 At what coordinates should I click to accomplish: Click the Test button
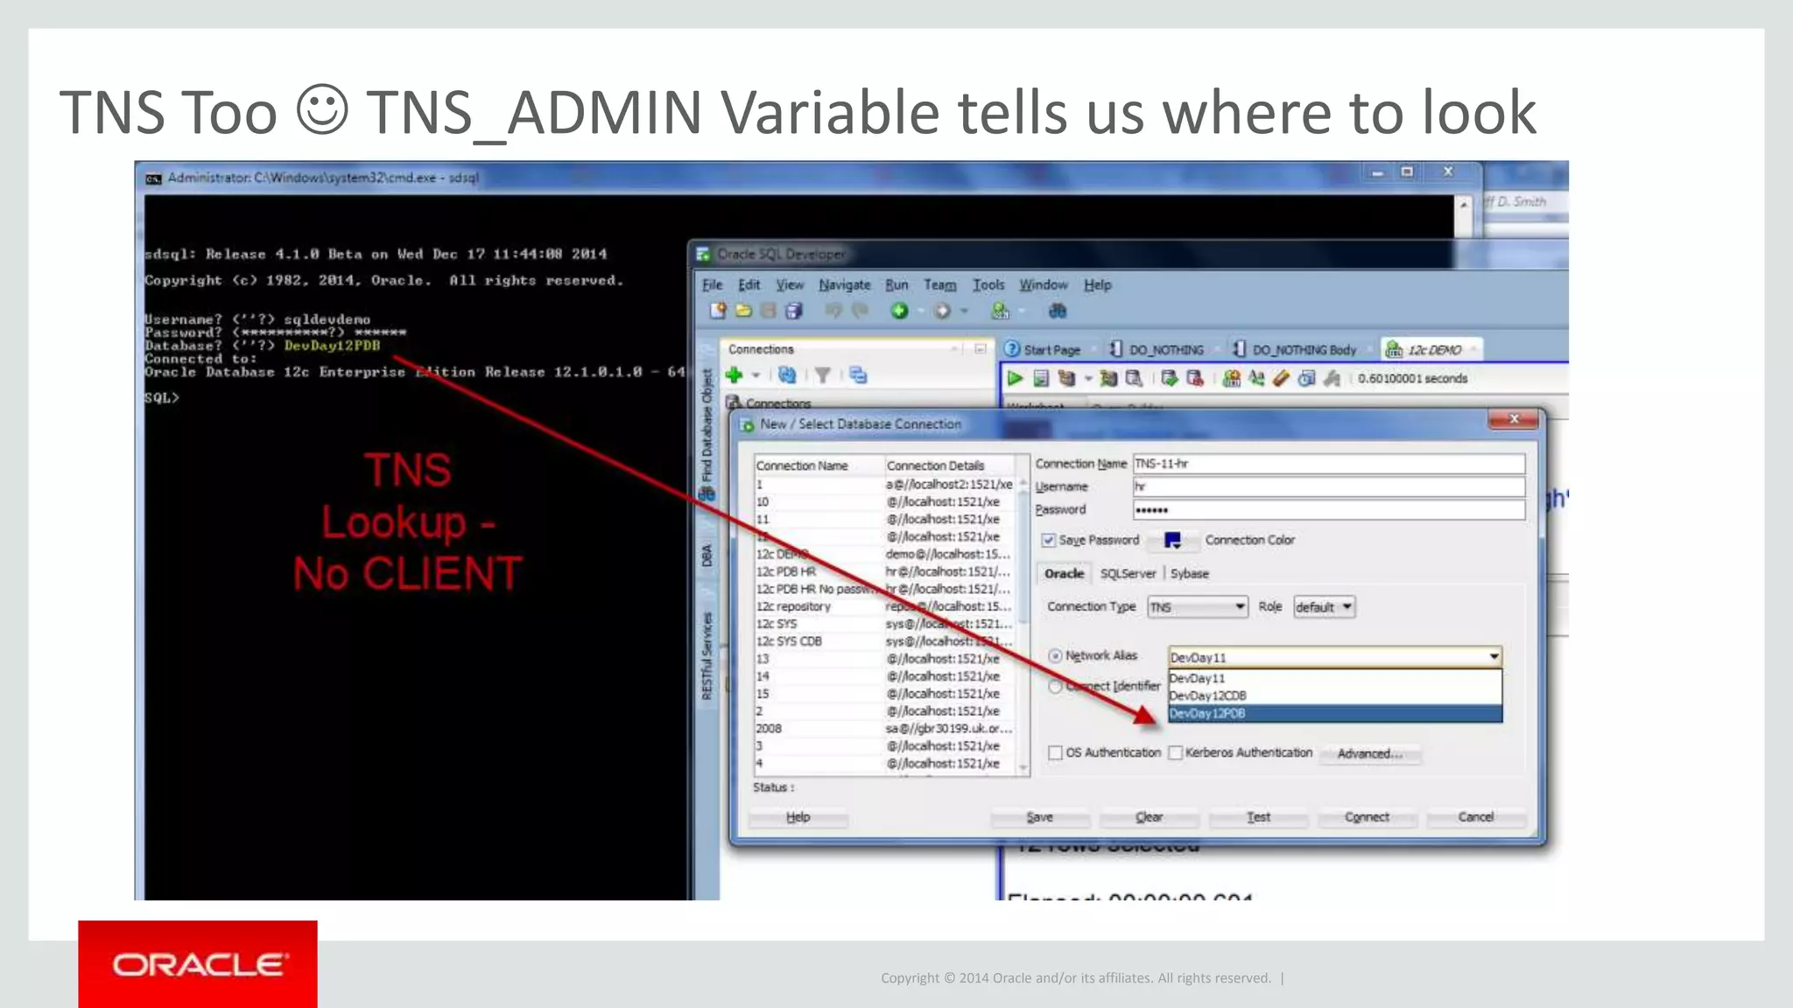coord(1258,816)
